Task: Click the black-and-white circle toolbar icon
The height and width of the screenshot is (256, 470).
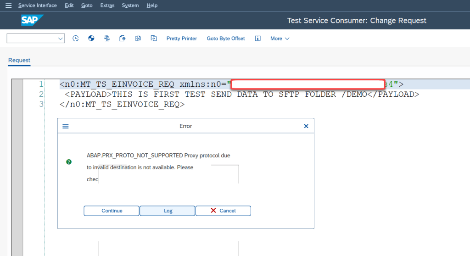Action: [x=91, y=39]
